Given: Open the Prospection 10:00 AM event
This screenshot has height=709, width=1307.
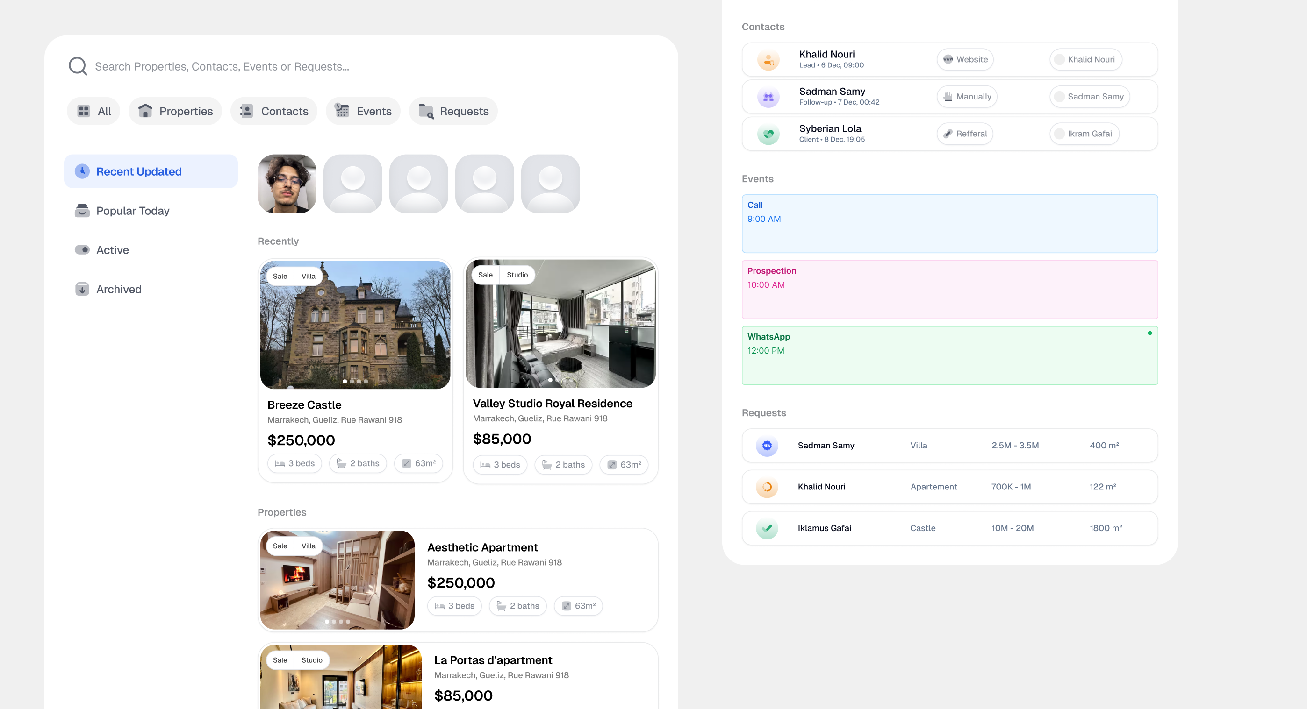Looking at the screenshot, I should [950, 290].
